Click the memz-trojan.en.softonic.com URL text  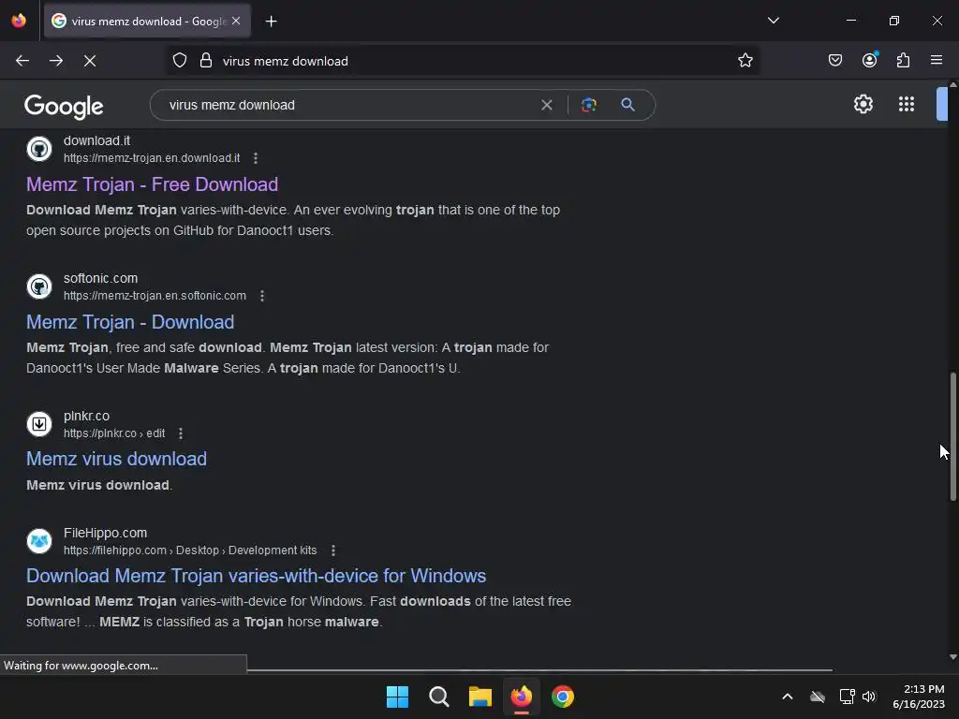pos(155,296)
